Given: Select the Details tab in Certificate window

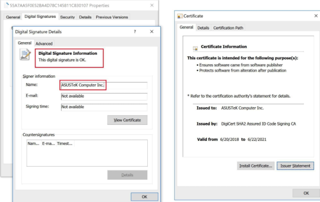Looking at the screenshot, I should [203, 28].
